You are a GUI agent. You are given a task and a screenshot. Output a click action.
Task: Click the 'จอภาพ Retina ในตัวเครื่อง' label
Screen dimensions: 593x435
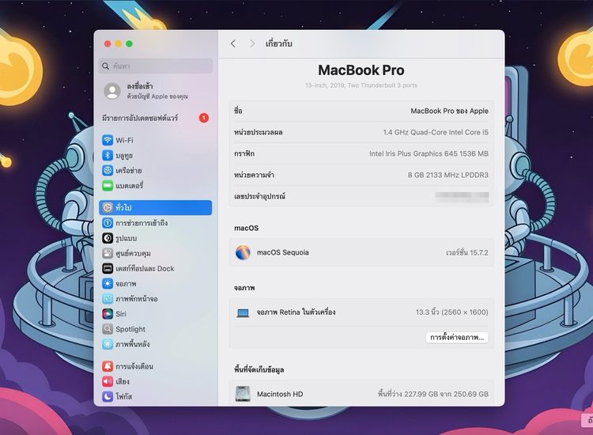296,312
